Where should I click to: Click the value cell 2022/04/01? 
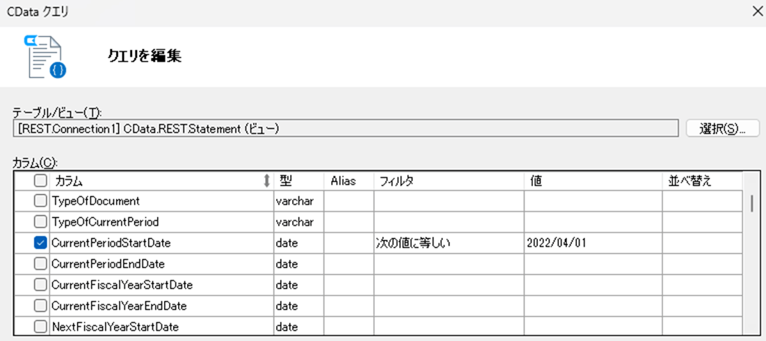(x=594, y=243)
